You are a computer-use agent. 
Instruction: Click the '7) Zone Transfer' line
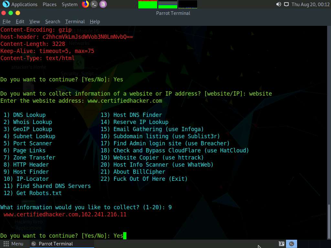pos(29,158)
